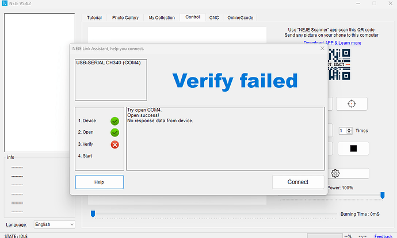
Task: Click the black square stop button
Action: [353, 149]
